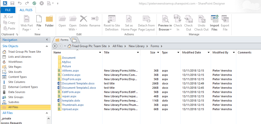Open the Name column filter dropdown
261x124 pixels.
100,52
